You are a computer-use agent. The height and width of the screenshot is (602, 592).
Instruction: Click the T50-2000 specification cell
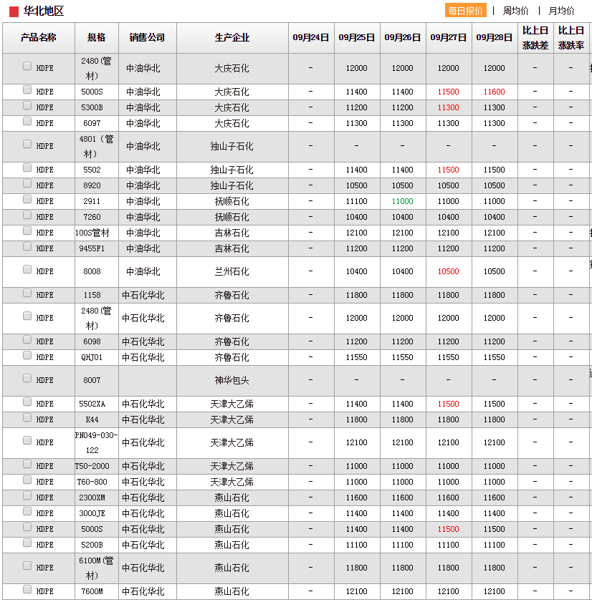[x=97, y=467]
